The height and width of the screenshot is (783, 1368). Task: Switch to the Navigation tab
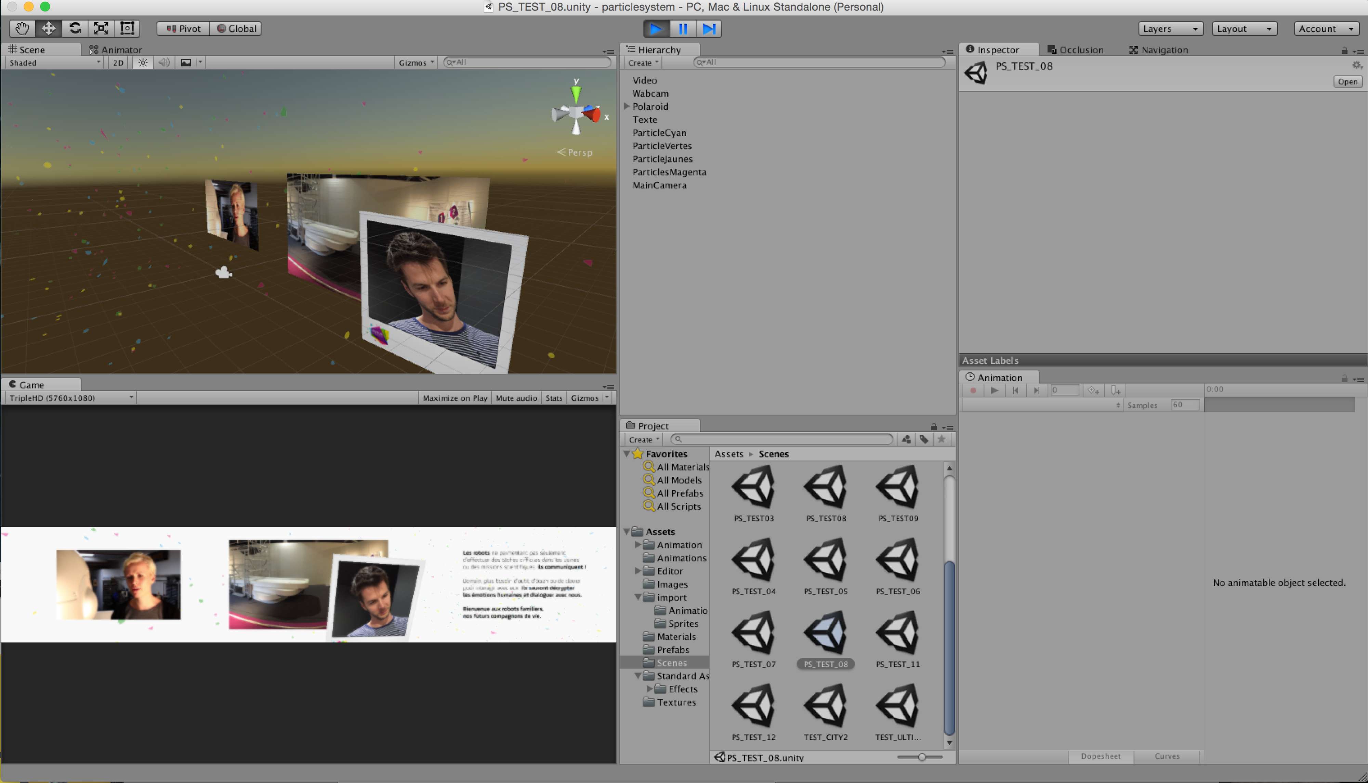[1158, 50]
